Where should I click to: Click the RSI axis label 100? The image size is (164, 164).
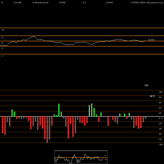[3, 30]
